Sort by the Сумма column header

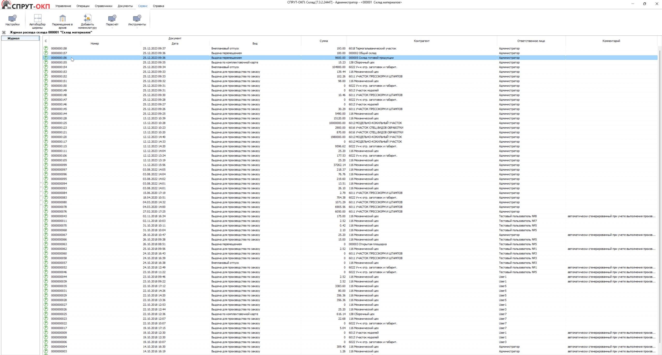324,41
